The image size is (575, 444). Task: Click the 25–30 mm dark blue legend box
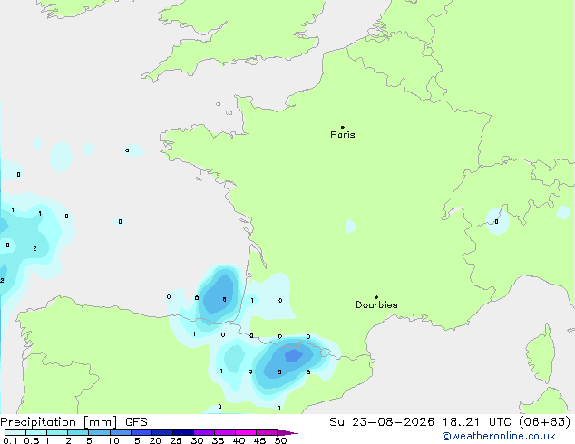[x=183, y=432]
